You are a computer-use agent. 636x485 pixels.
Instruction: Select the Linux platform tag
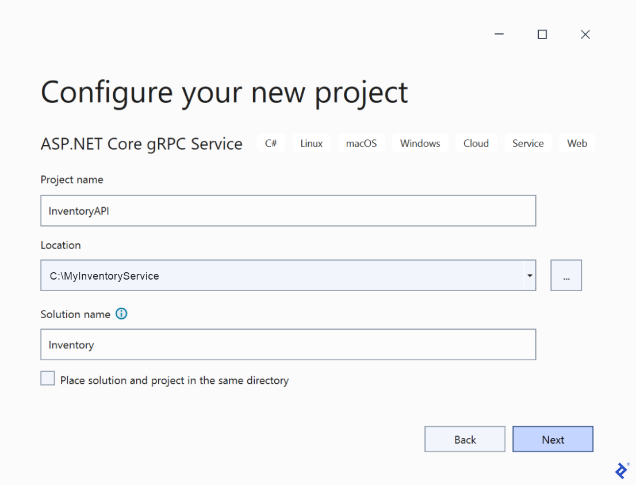tap(311, 143)
